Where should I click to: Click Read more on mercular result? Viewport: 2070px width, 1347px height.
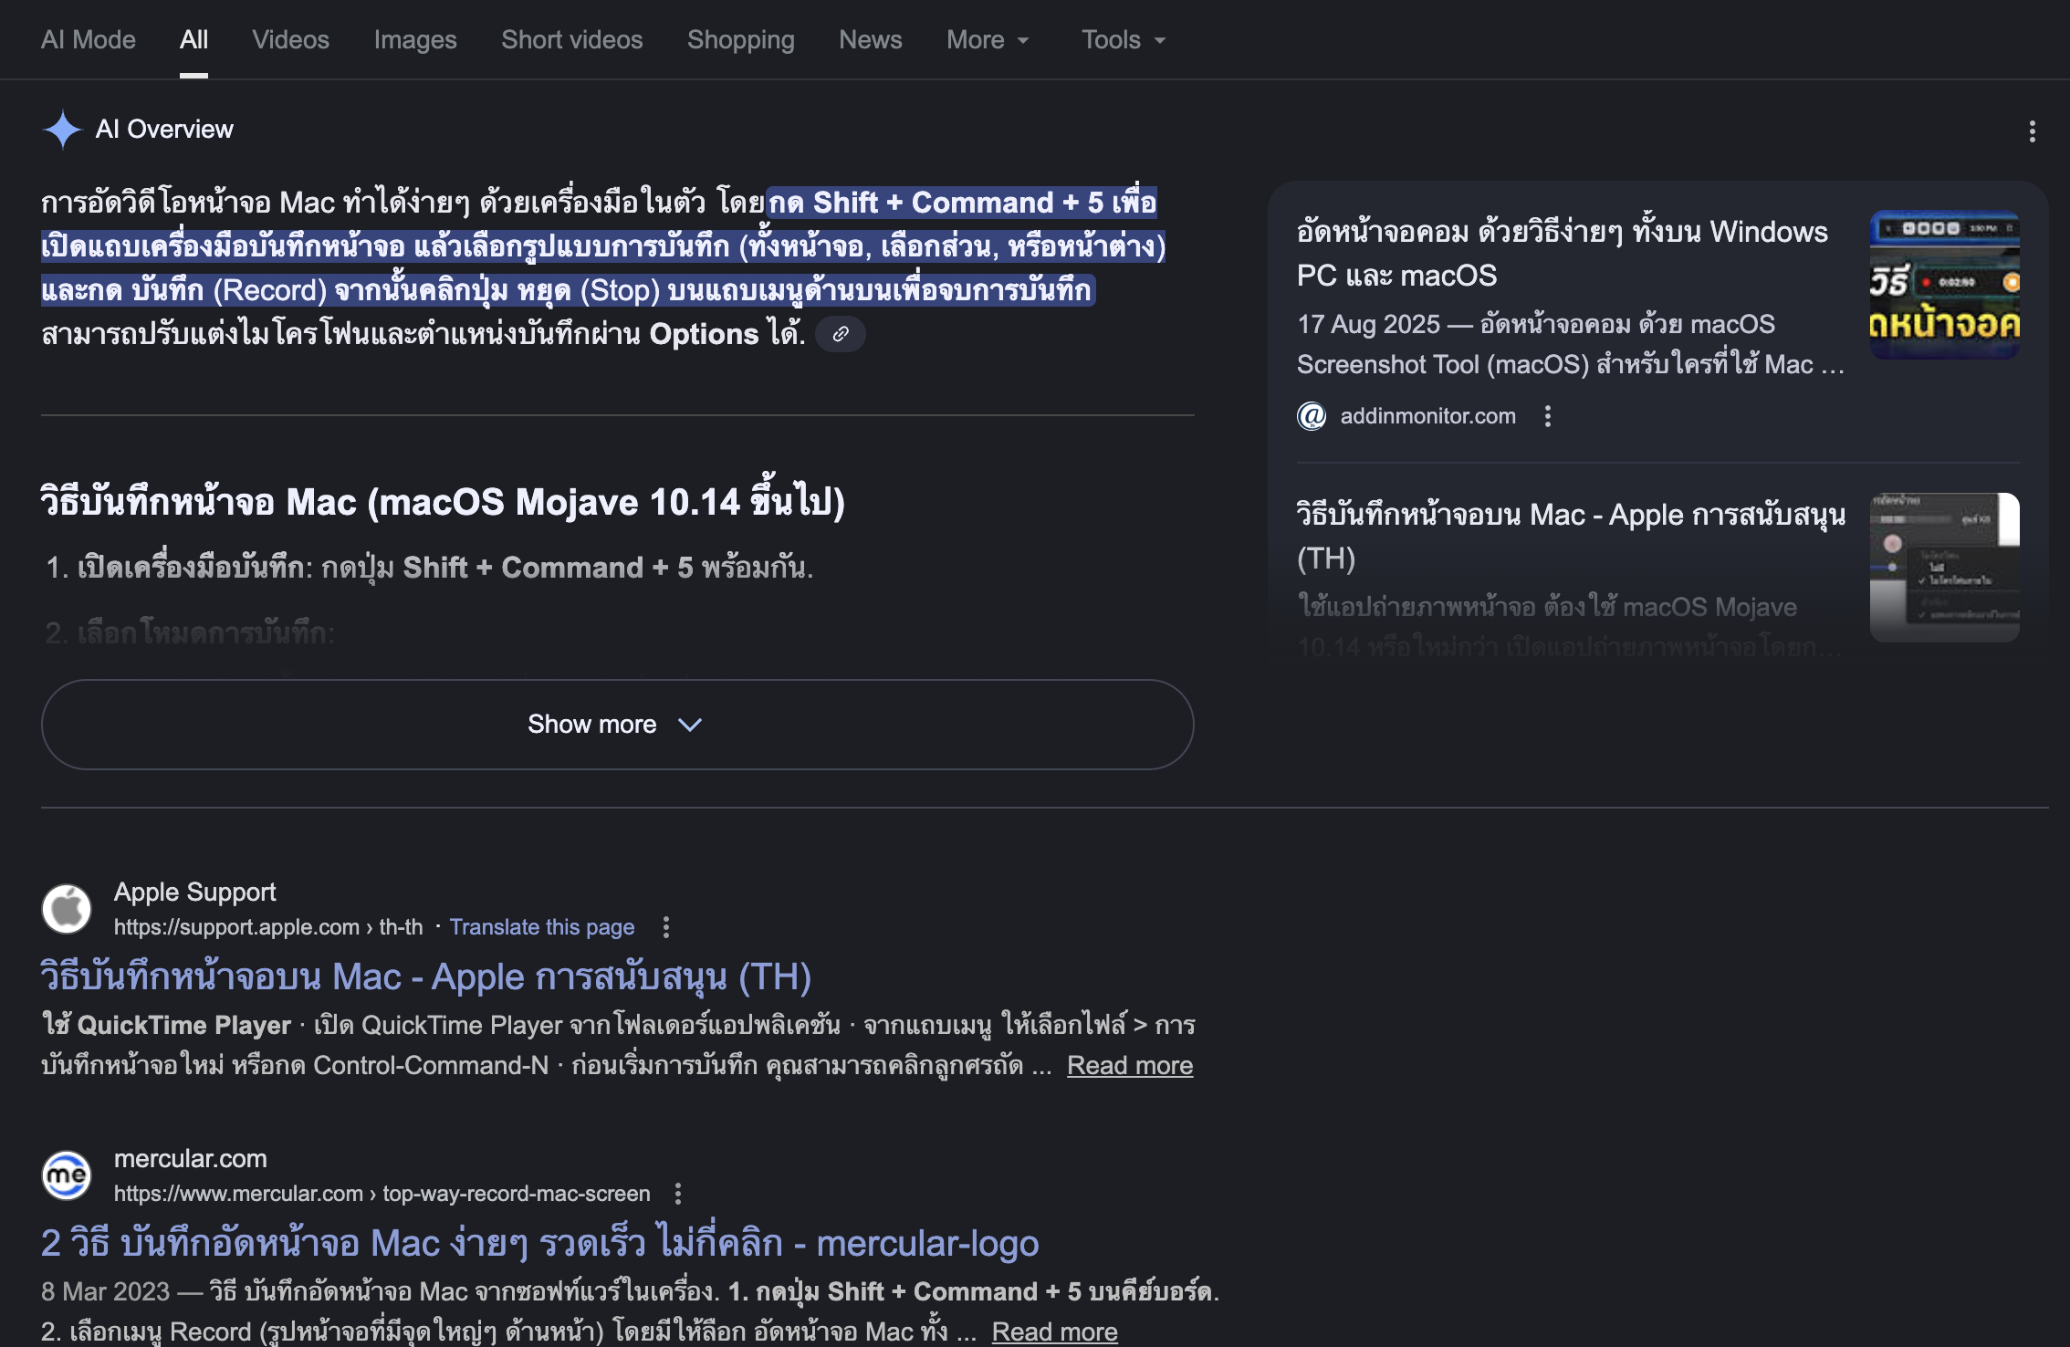[x=1054, y=1331]
